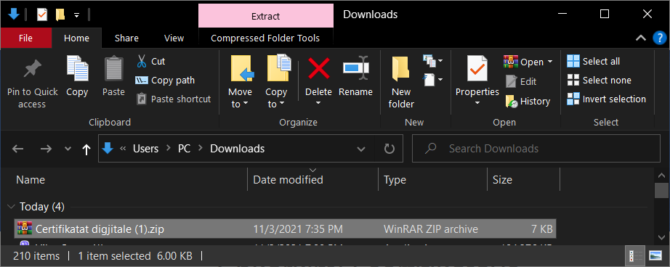Image resolution: width=670 pixels, height=267 pixels.
Task: Click Properties icon in Quick Access Toolbar
Action: click(x=42, y=15)
